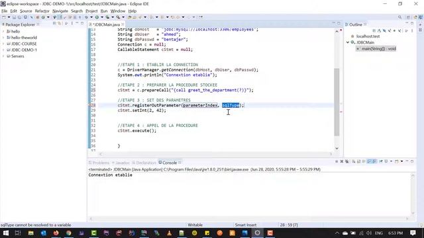Image resolution: width=424 pixels, height=238 pixels.
Task: Open the Run launch dropdown arrow
Action: [102, 17]
